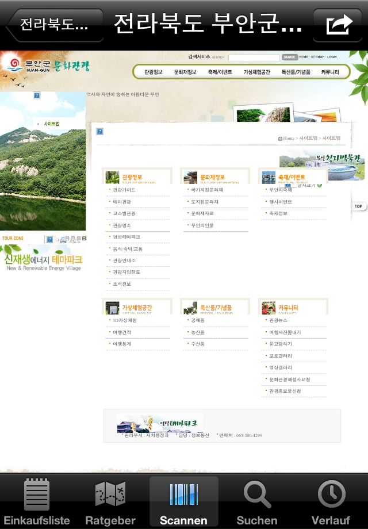Click the 포토갤러리 link under 커뮤니티
This screenshot has height=529, width=368.
coord(281,356)
